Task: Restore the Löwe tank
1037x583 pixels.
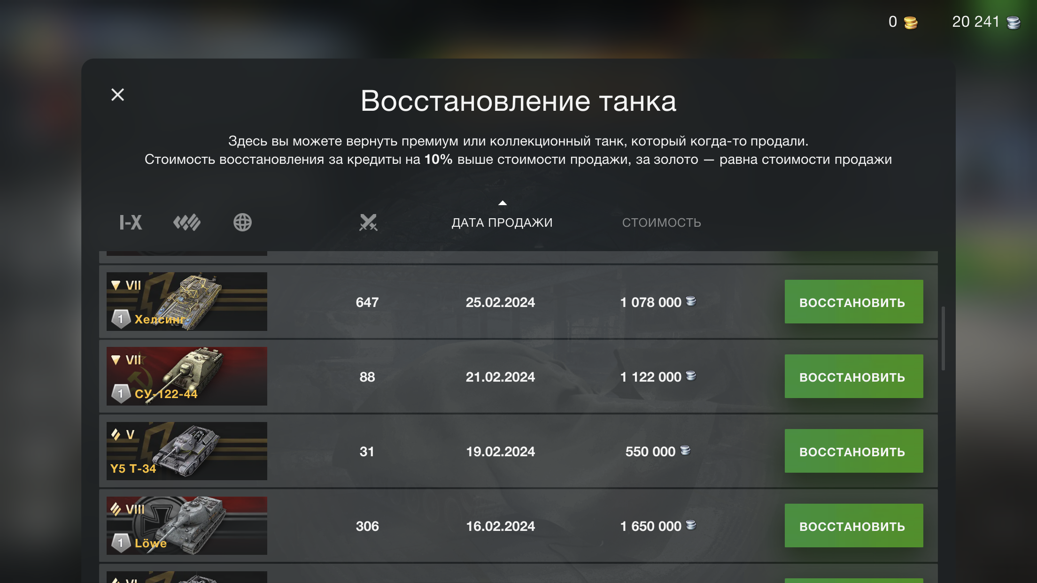Action: pos(853,526)
